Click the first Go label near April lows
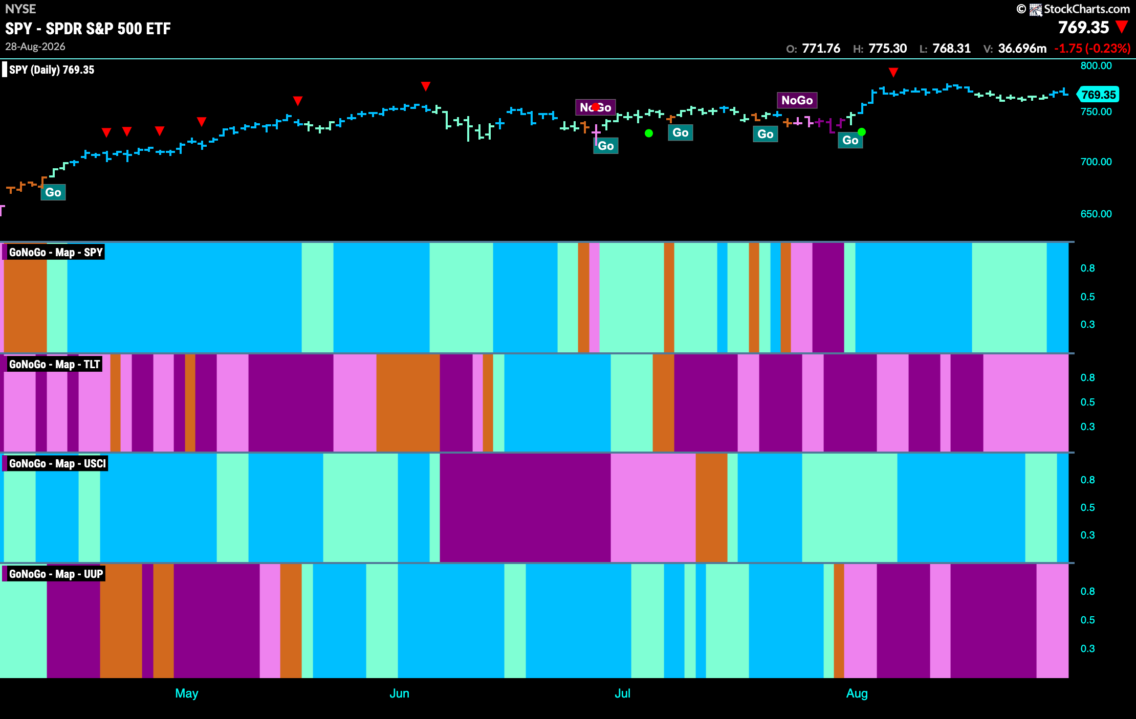 pyautogui.click(x=53, y=192)
